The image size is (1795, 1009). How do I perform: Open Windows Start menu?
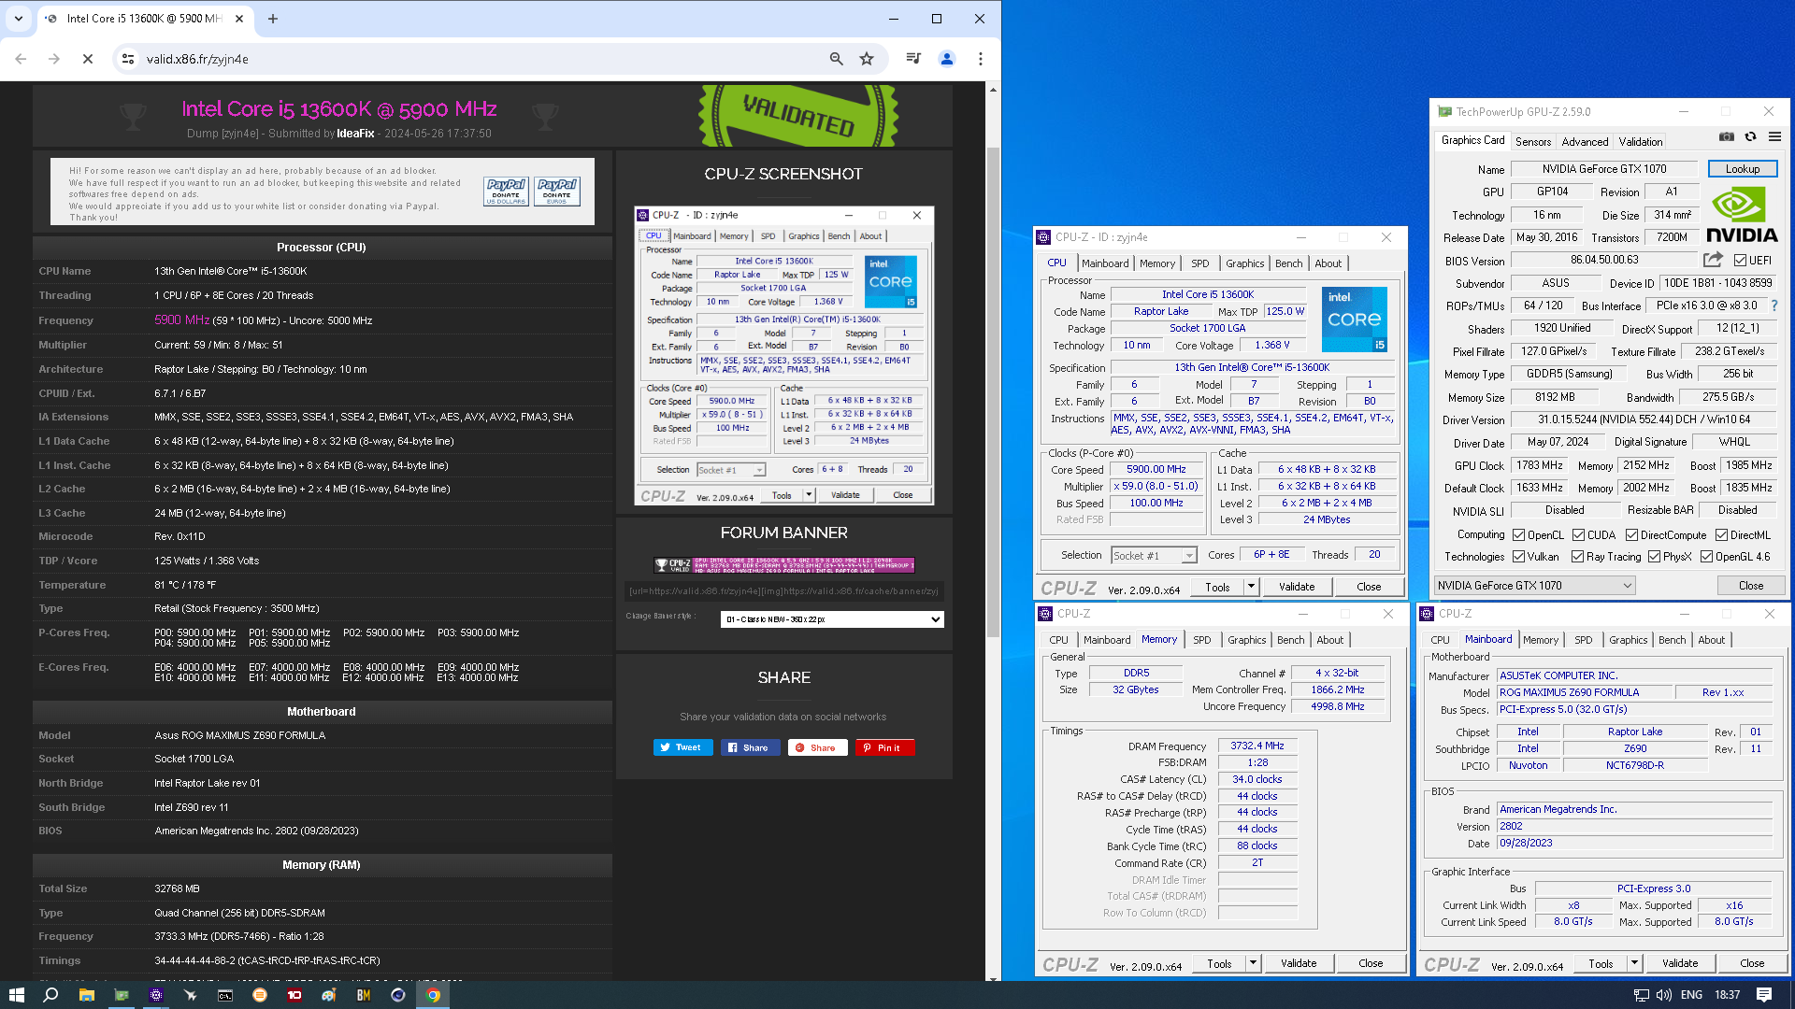click(x=16, y=995)
